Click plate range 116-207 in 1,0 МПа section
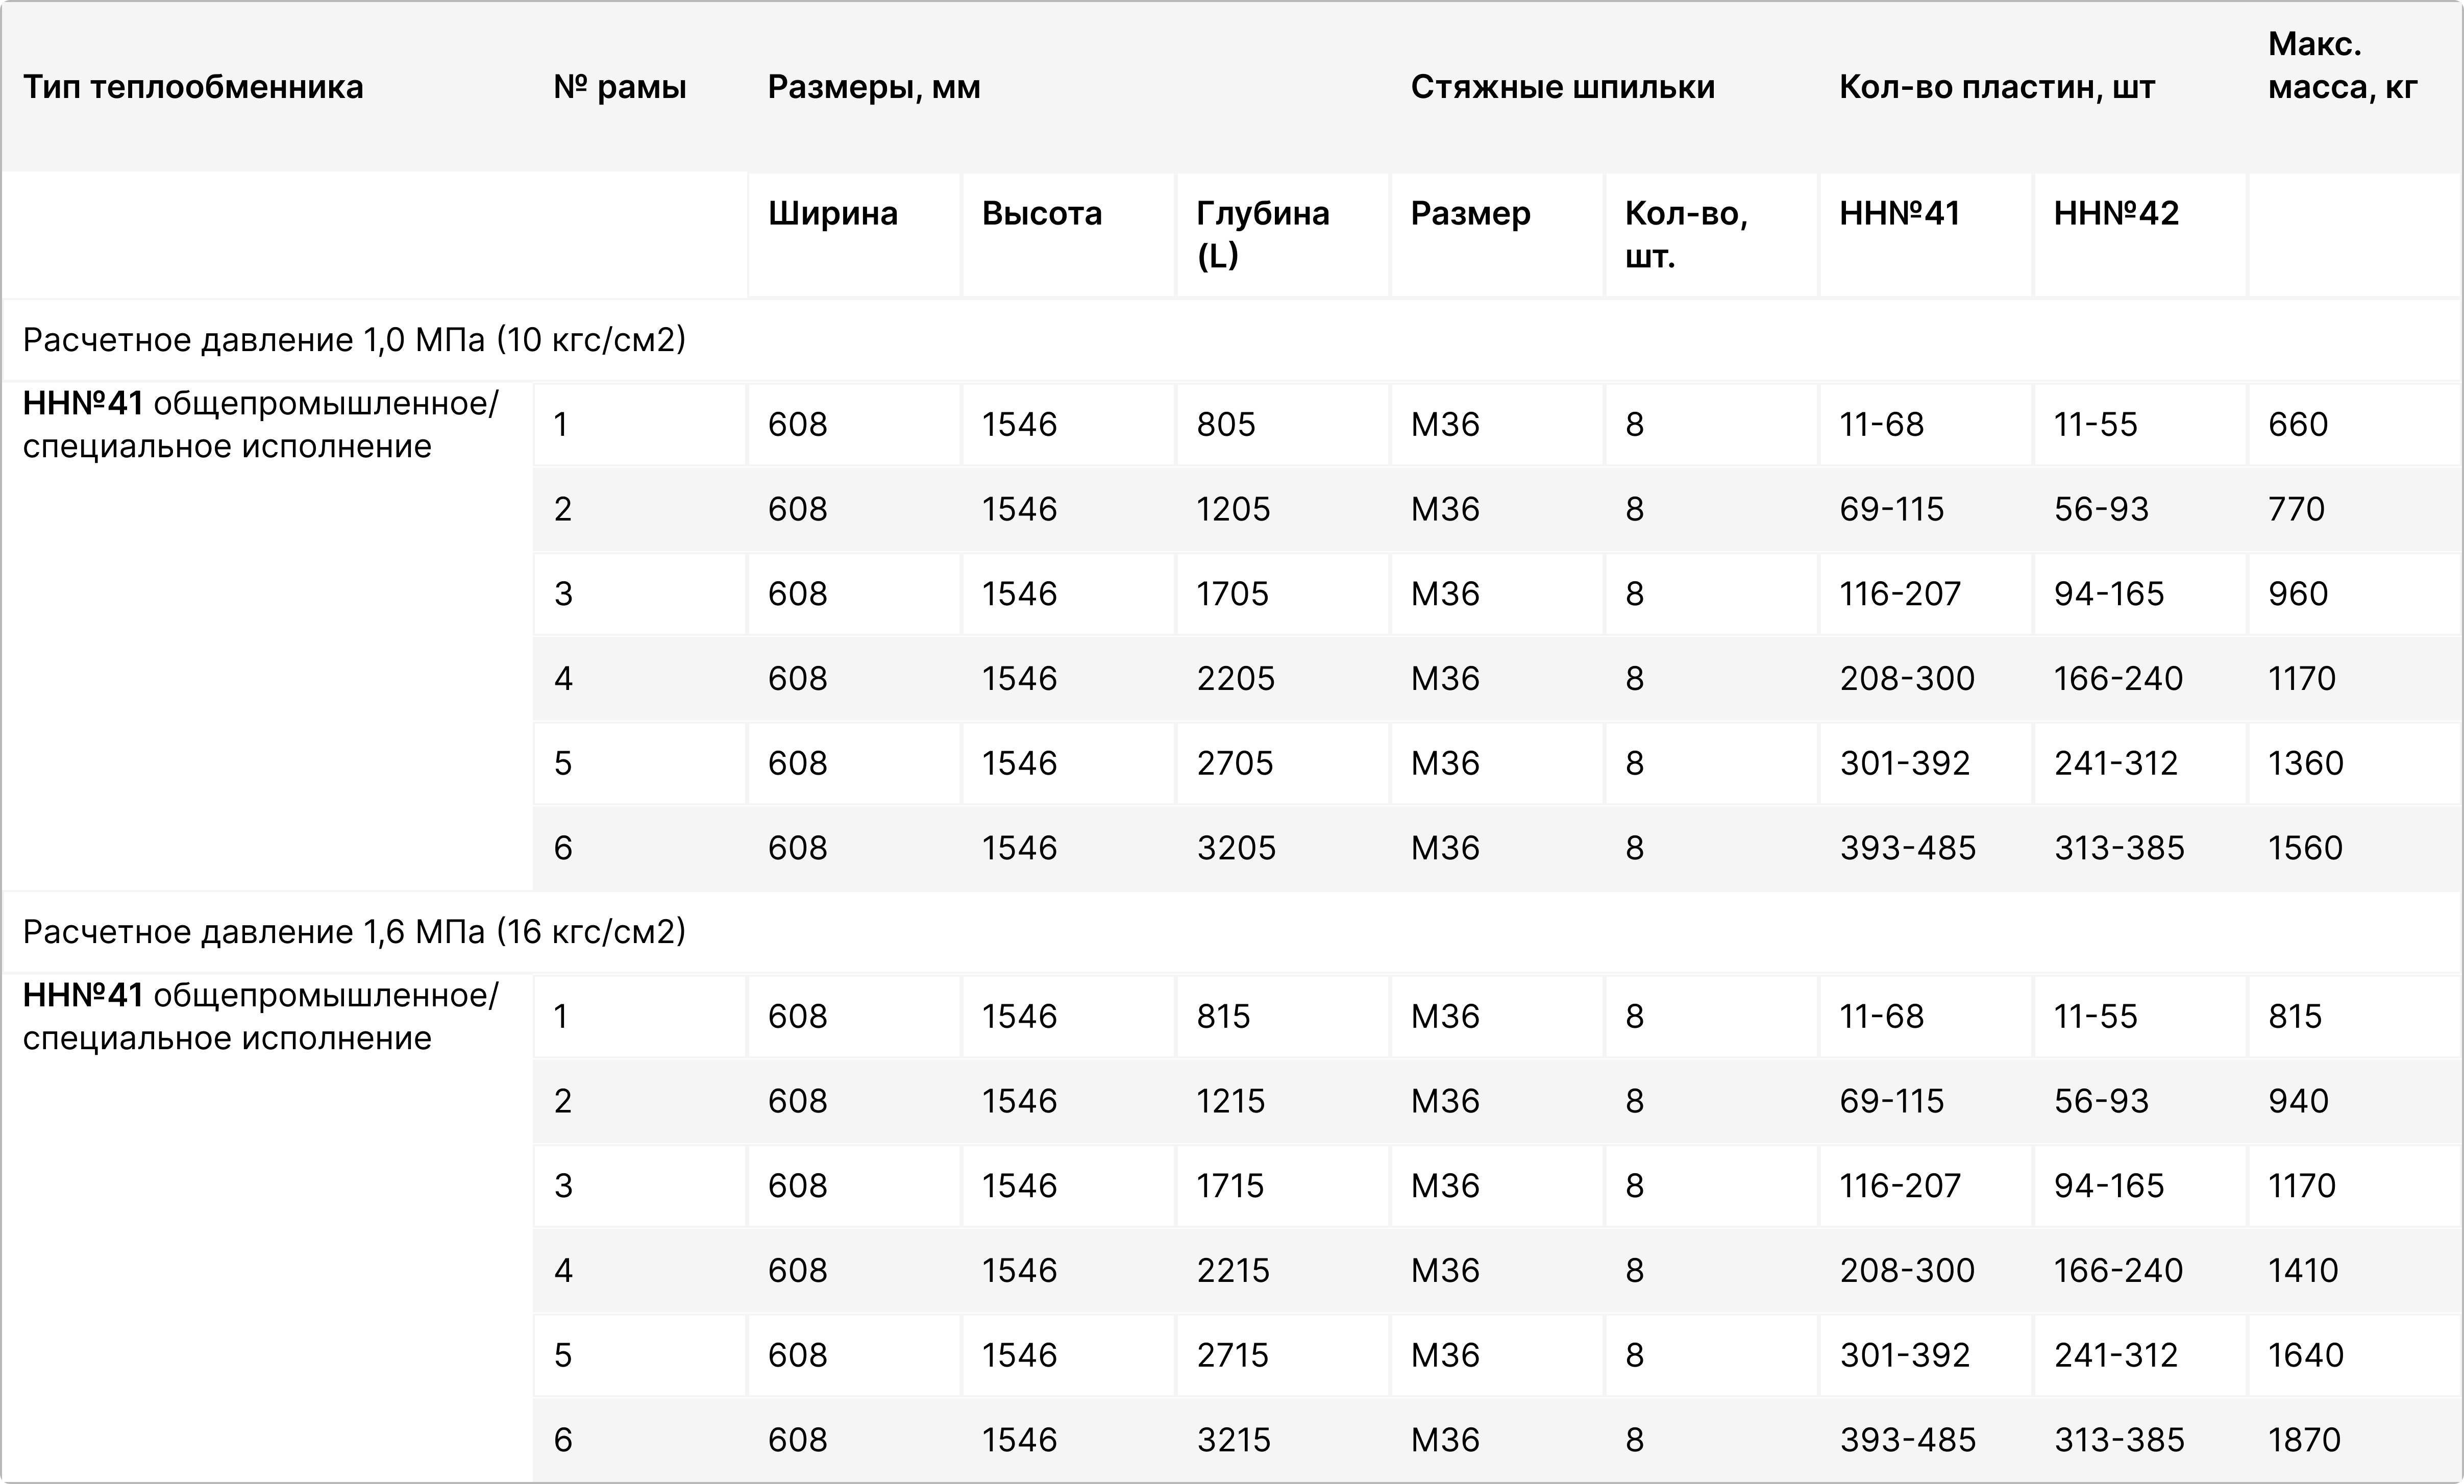The image size is (2464, 1484). point(1900,594)
